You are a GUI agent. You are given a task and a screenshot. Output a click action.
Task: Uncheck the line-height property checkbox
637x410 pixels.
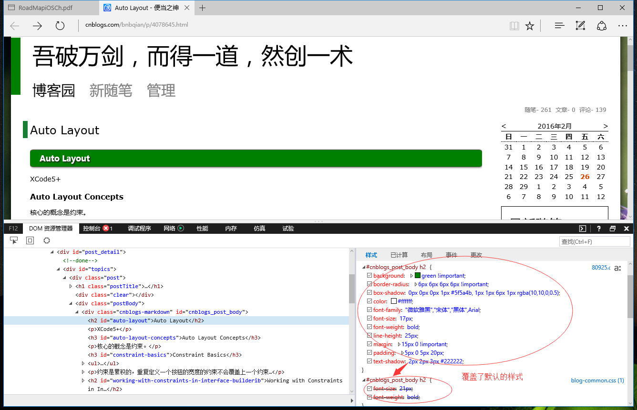(x=370, y=336)
